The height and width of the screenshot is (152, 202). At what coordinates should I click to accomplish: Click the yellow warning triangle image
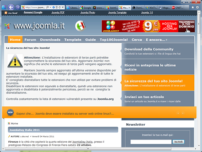tap(15, 61)
